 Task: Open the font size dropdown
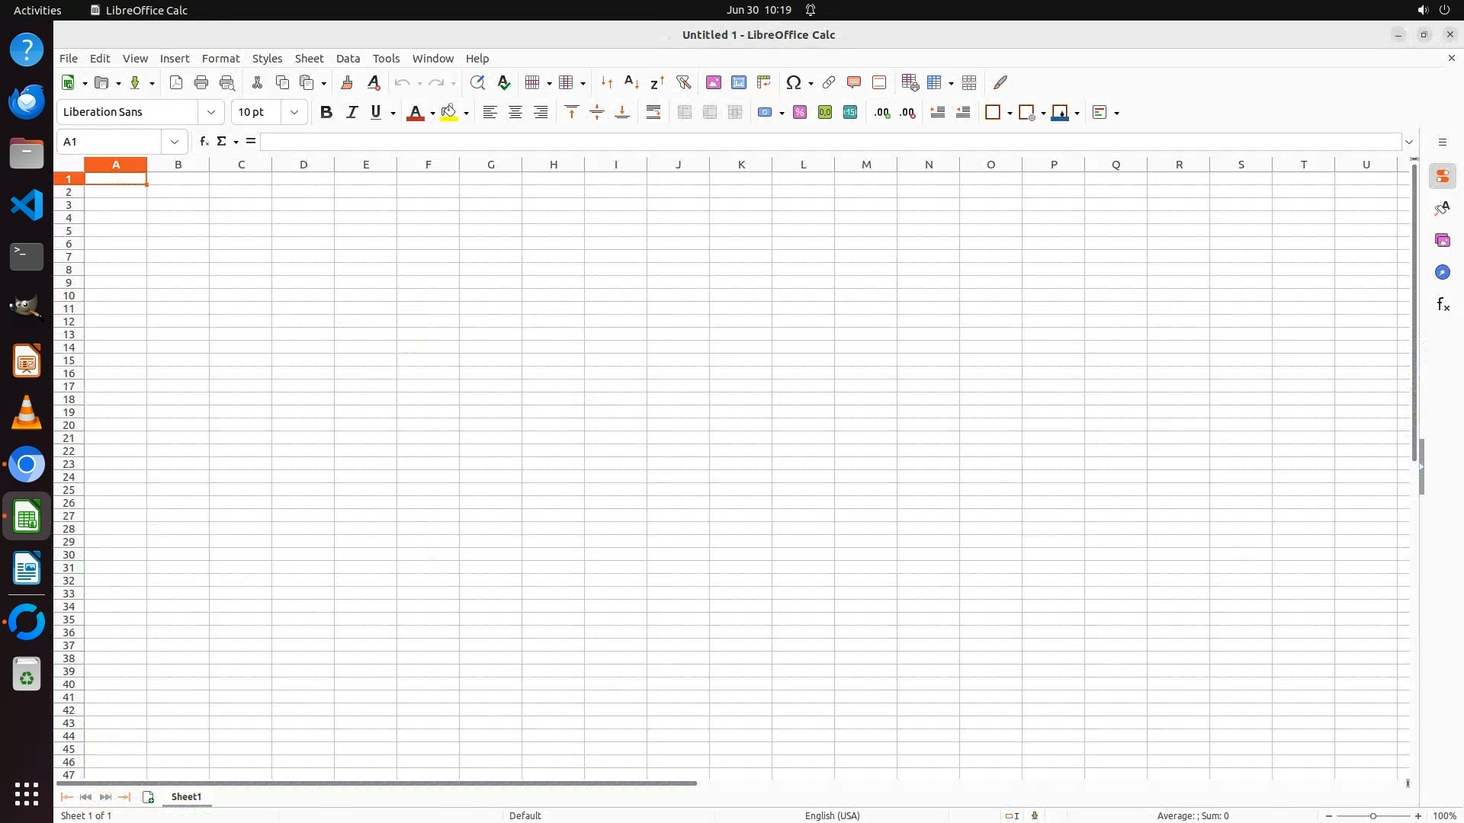[x=294, y=113]
